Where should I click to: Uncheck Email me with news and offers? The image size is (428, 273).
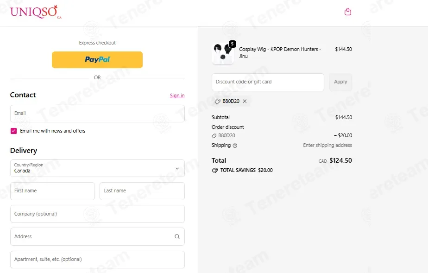click(x=13, y=131)
